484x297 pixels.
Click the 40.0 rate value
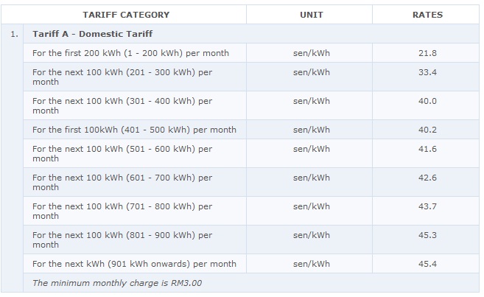[427, 101]
